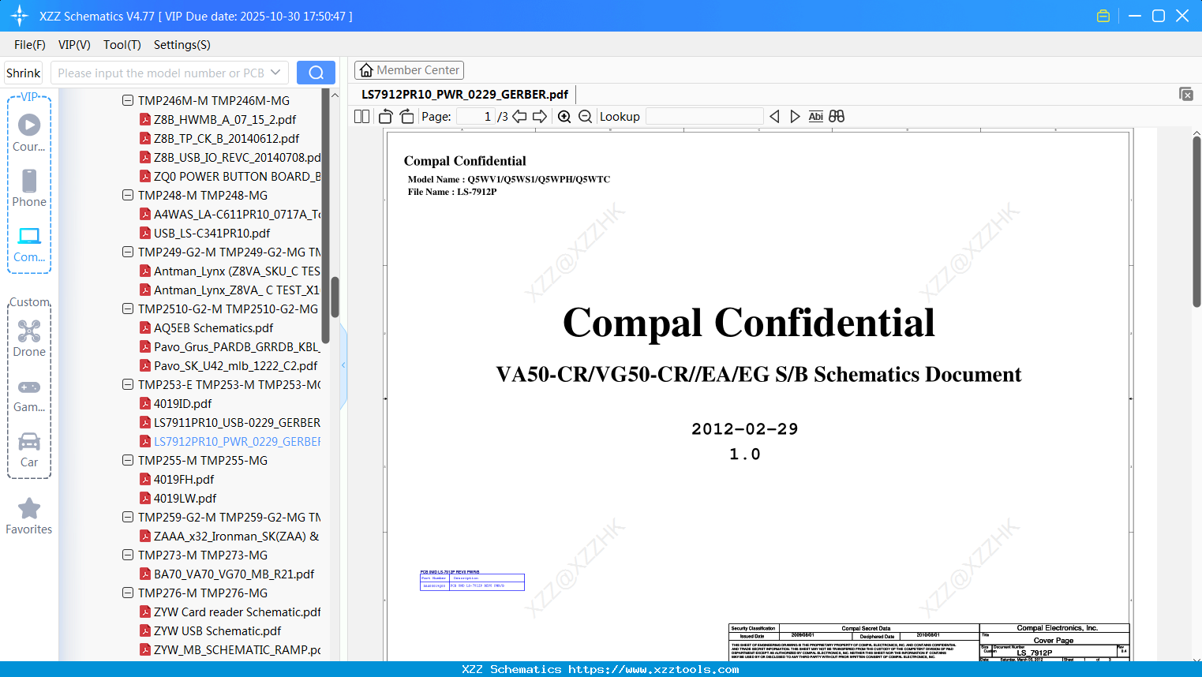The width and height of the screenshot is (1202, 677).
Task: Open the www.xzztools.com link in status bar
Action: pyautogui.click(x=653, y=669)
